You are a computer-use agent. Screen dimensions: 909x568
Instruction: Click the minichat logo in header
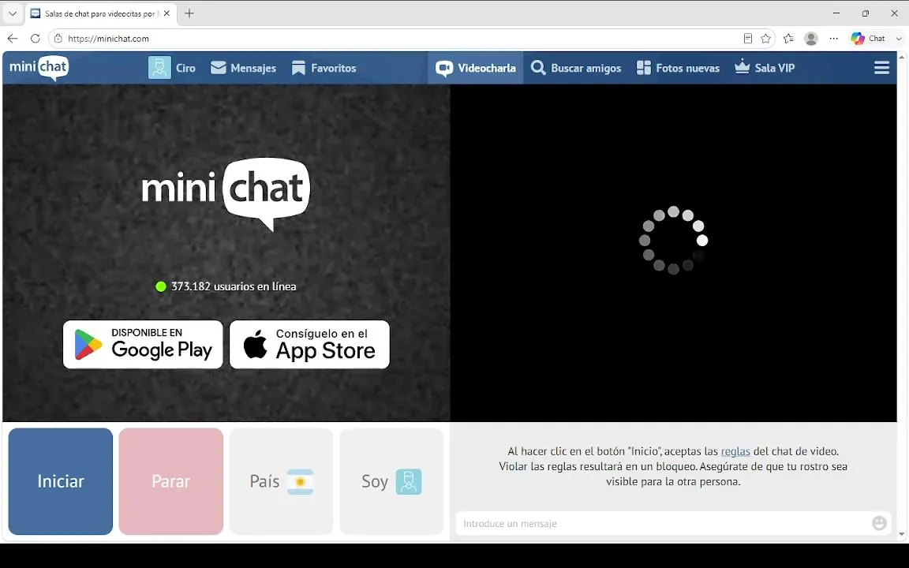pos(39,68)
